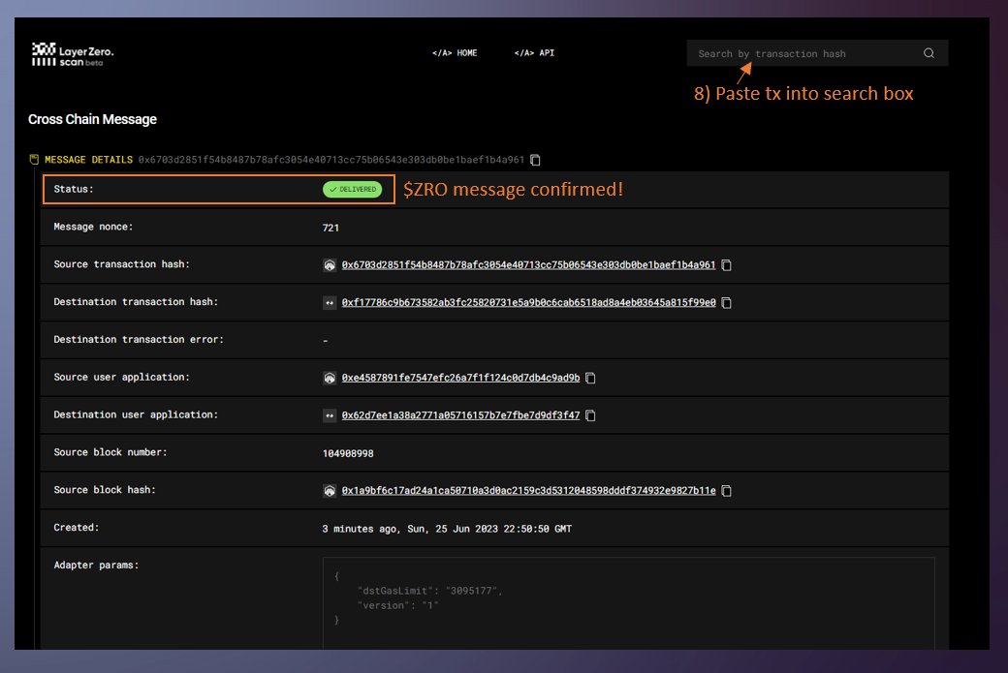Copy the destination user application address
The image size is (1008, 673).
(591, 414)
